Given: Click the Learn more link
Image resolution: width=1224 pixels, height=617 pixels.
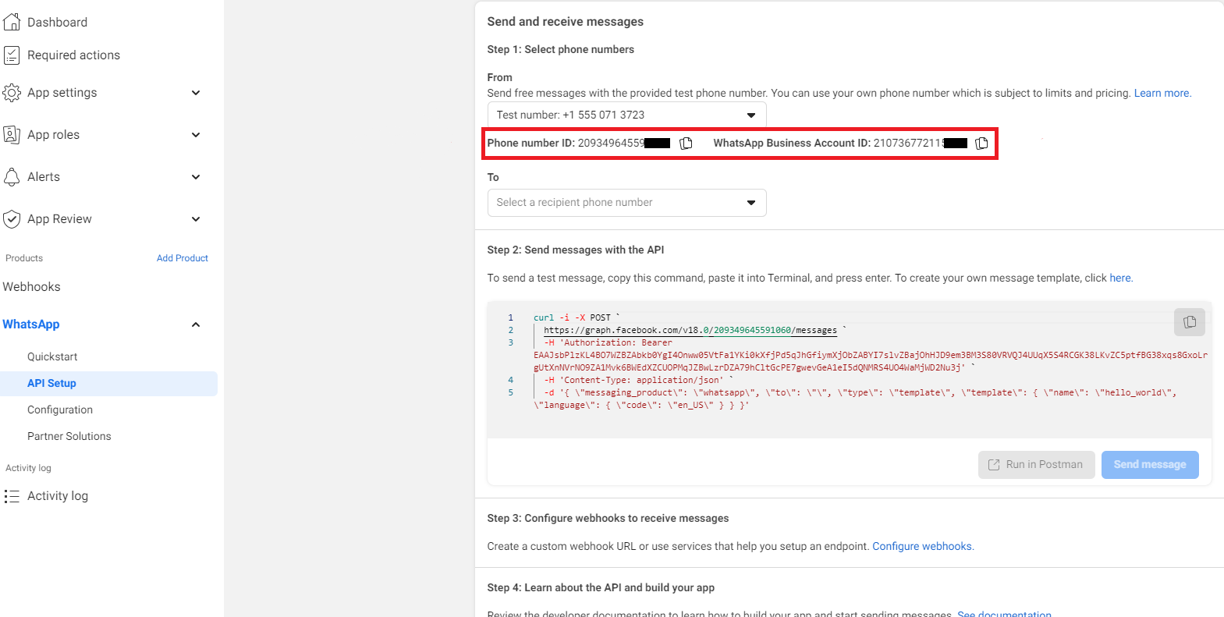Looking at the screenshot, I should pyautogui.click(x=1162, y=93).
